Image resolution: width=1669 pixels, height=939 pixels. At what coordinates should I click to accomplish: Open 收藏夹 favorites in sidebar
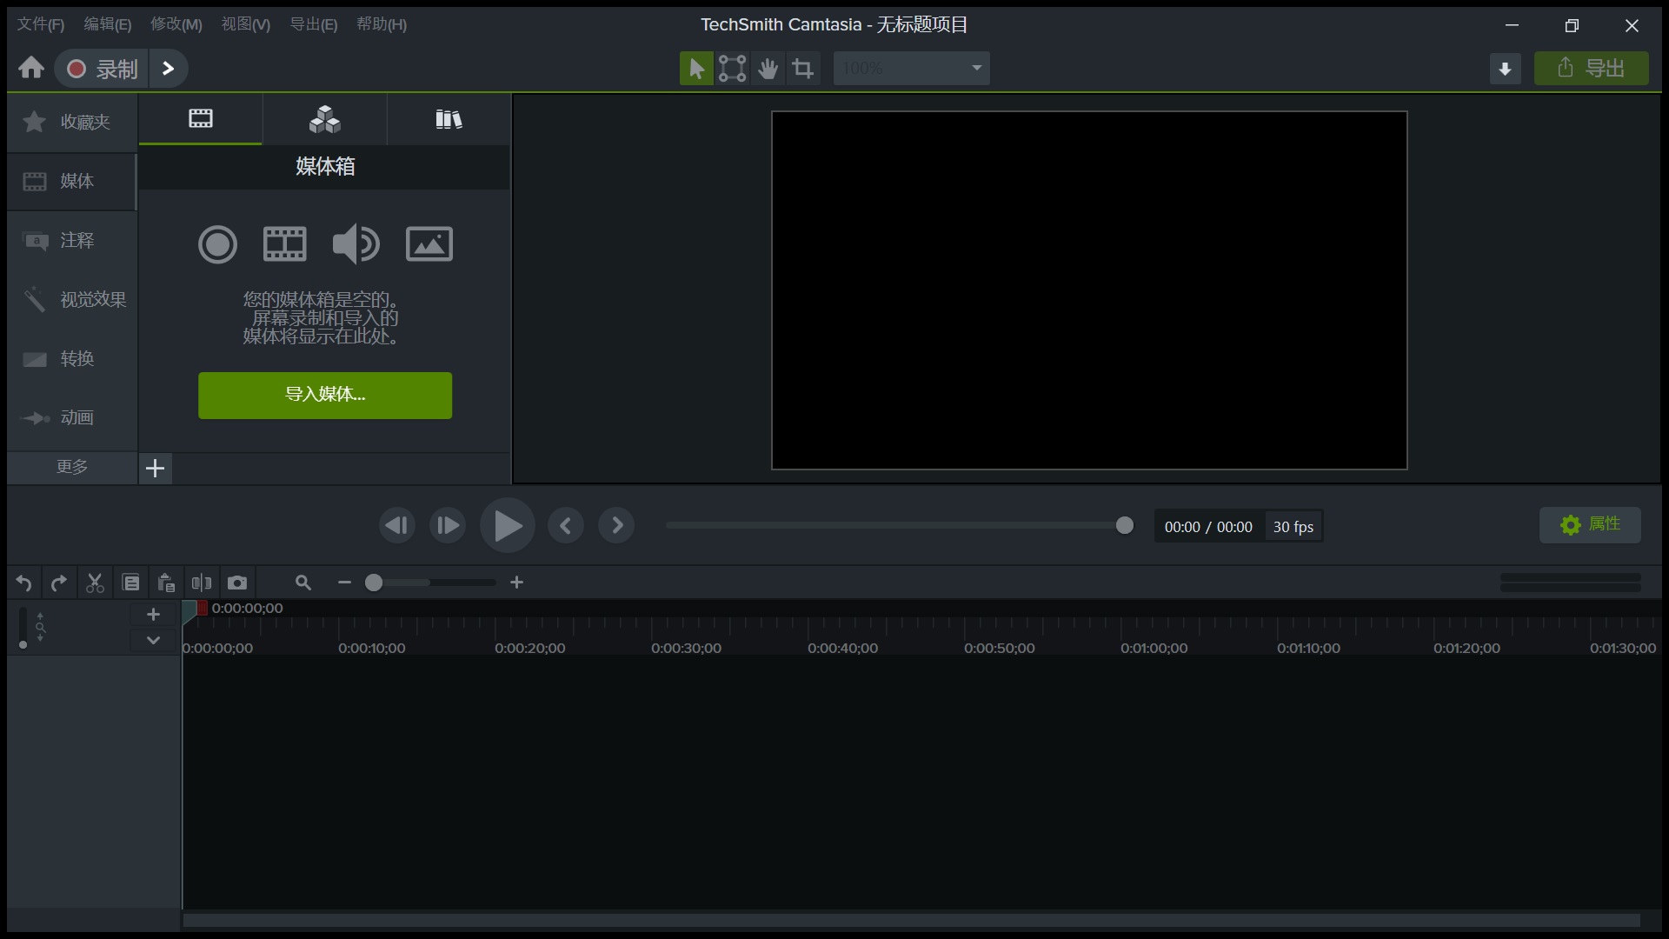(x=72, y=122)
